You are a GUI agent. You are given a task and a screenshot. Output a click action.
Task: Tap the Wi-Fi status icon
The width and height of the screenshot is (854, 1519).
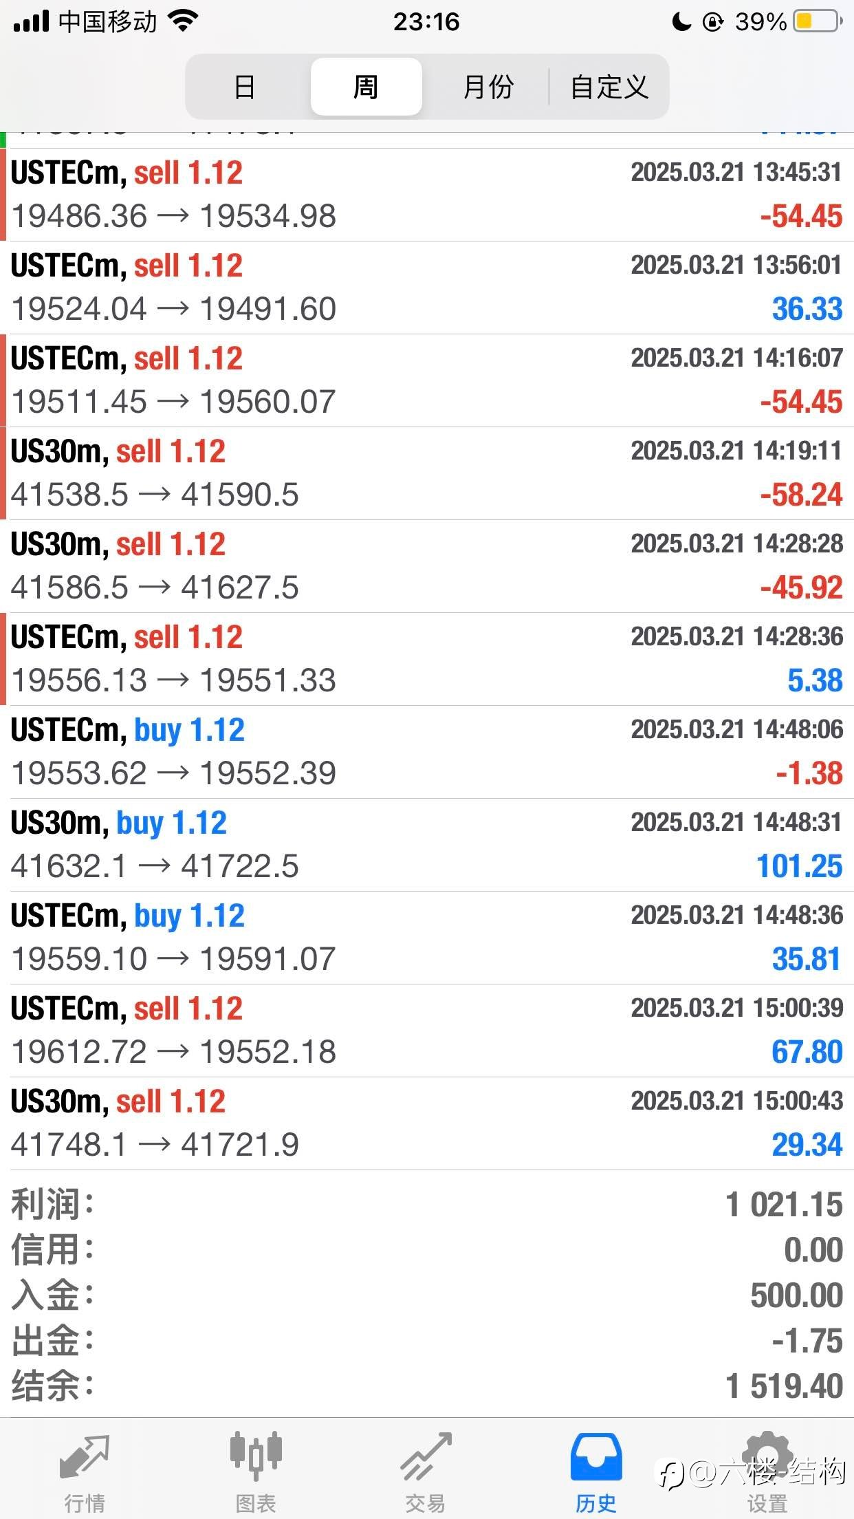(x=183, y=21)
